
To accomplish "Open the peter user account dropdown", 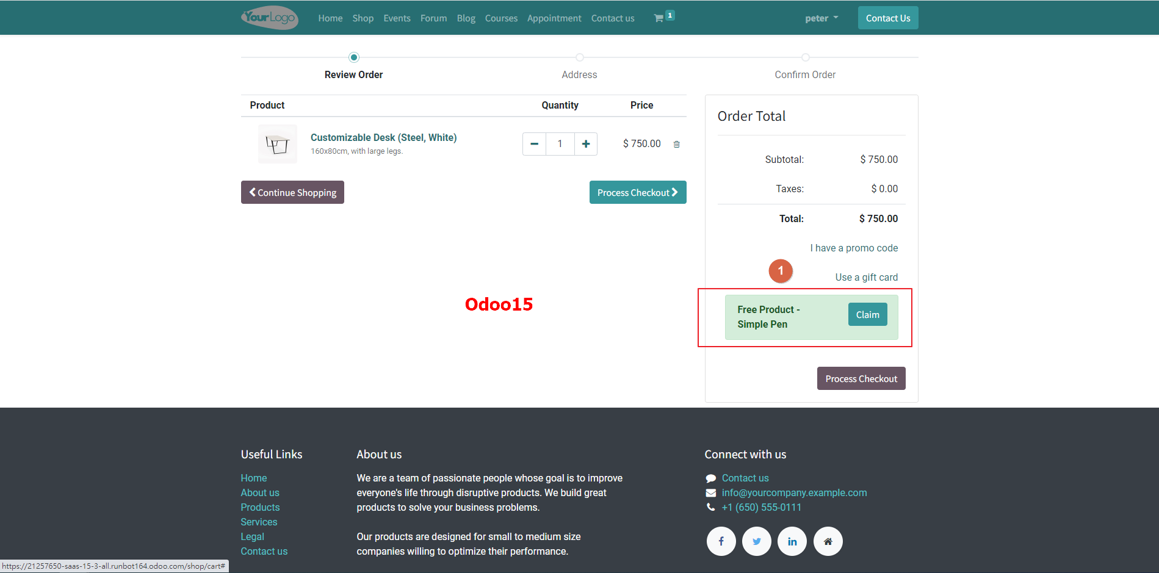I will tap(821, 18).
